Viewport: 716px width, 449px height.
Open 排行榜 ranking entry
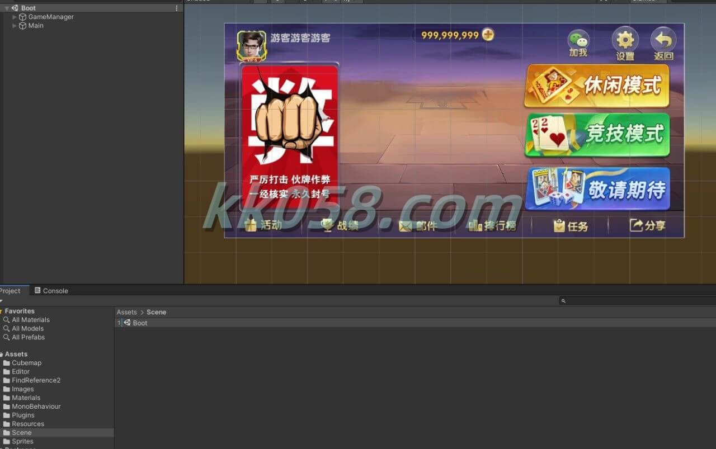click(x=492, y=225)
